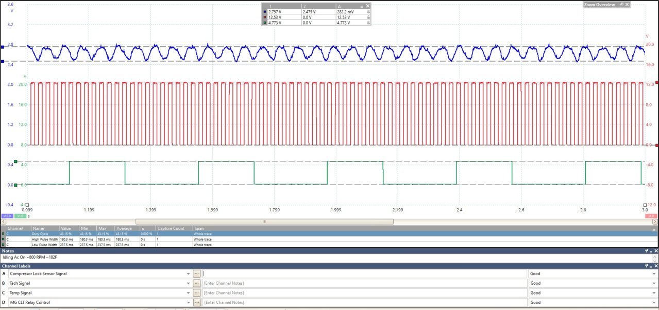659x310 pixels.
Task: Click the Value column header
Action: (x=69, y=228)
